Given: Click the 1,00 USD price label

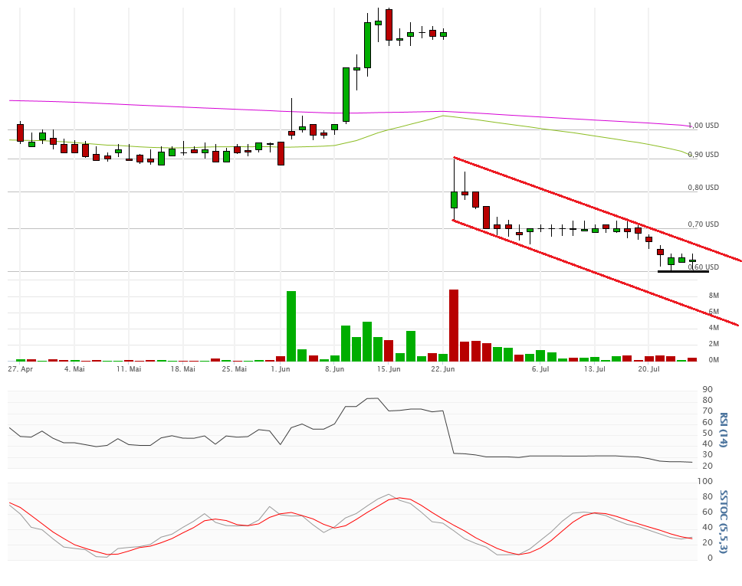Looking at the screenshot, I should (x=703, y=126).
